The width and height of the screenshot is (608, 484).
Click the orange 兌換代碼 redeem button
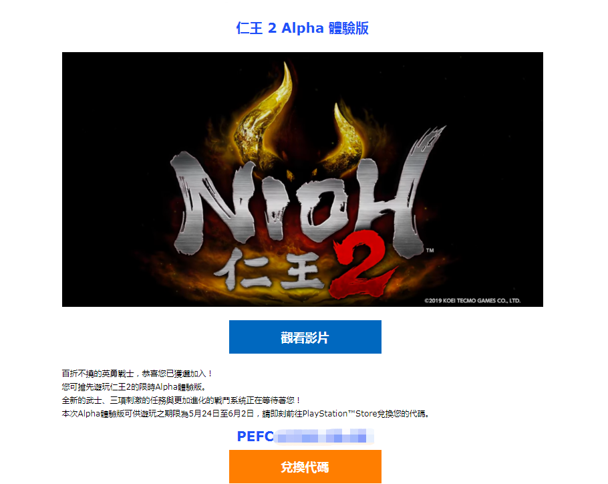tap(305, 467)
